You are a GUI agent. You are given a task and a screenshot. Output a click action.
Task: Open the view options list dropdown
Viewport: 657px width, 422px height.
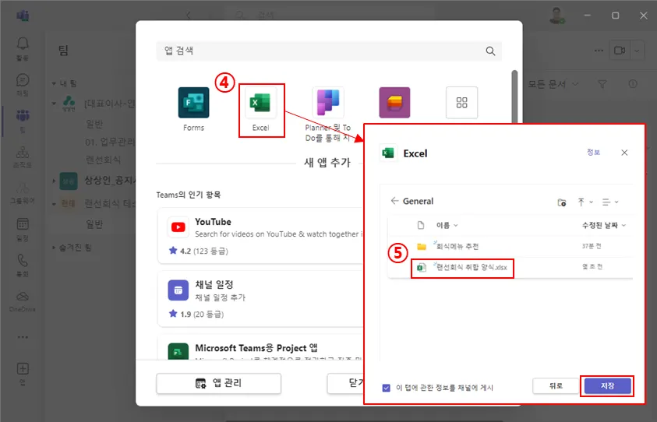point(610,202)
